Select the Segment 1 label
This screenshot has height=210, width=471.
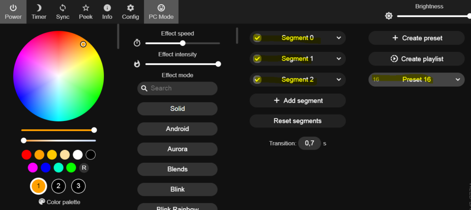tap(298, 59)
